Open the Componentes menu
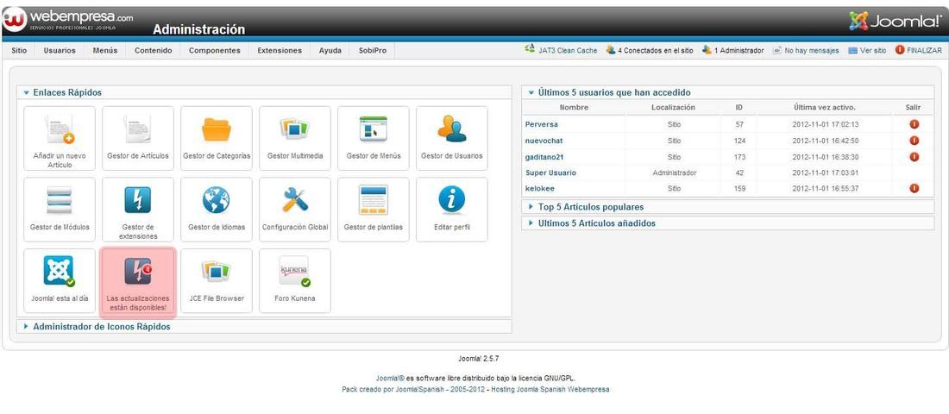 click(214, 51)
